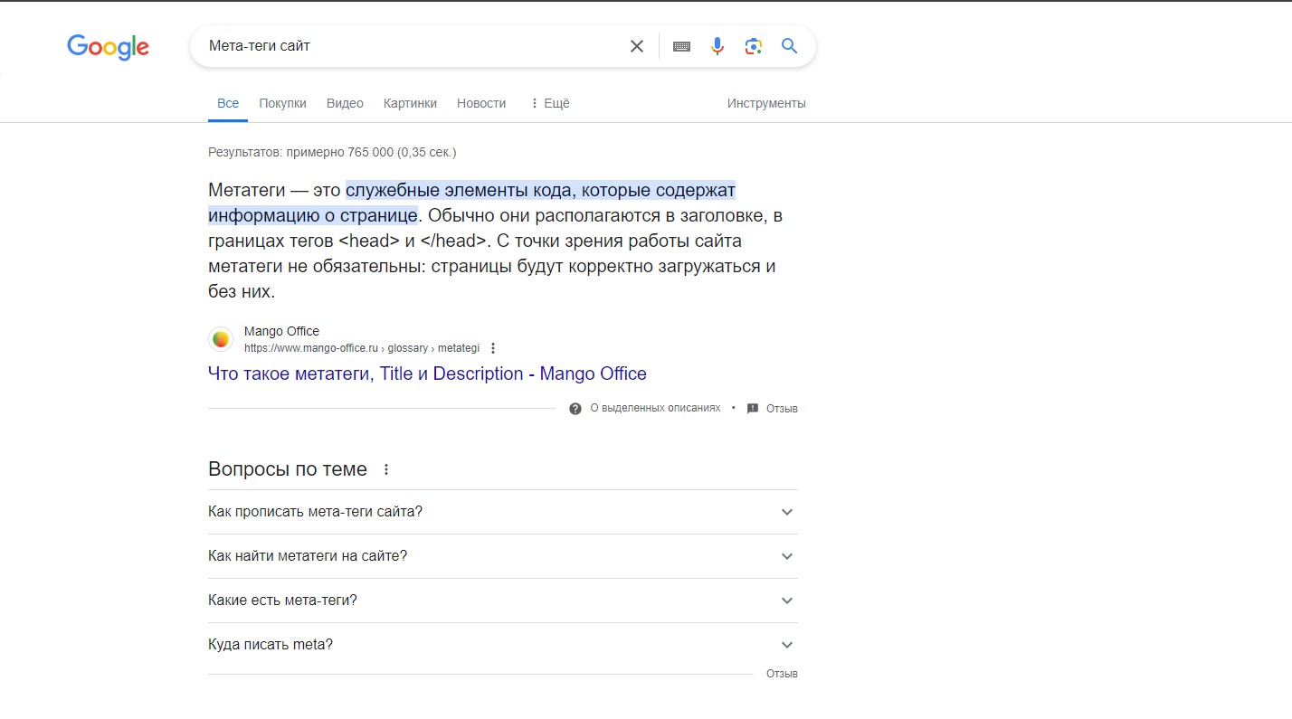Open three-dot menu next to Вопросы по теме

(386, 469)
